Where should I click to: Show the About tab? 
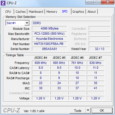[92, 12]
